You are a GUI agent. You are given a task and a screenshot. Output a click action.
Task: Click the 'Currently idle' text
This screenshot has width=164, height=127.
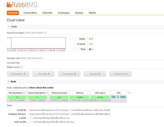pos(13,63)
